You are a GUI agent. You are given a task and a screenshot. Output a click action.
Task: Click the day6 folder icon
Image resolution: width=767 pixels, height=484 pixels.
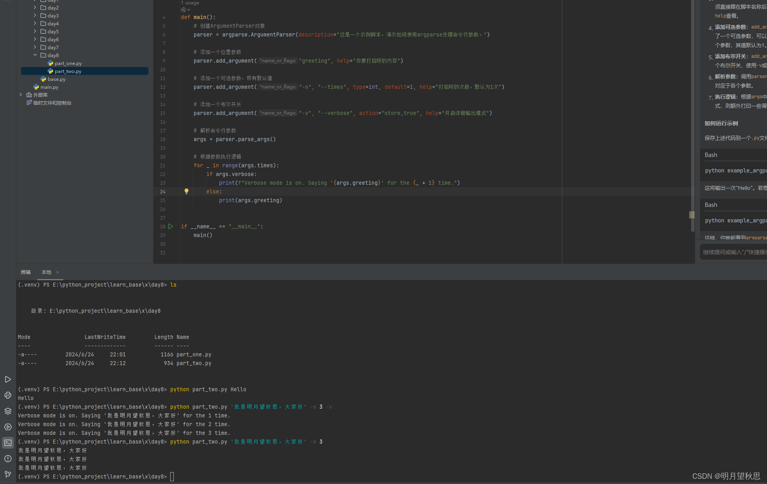tap(43, 40)
